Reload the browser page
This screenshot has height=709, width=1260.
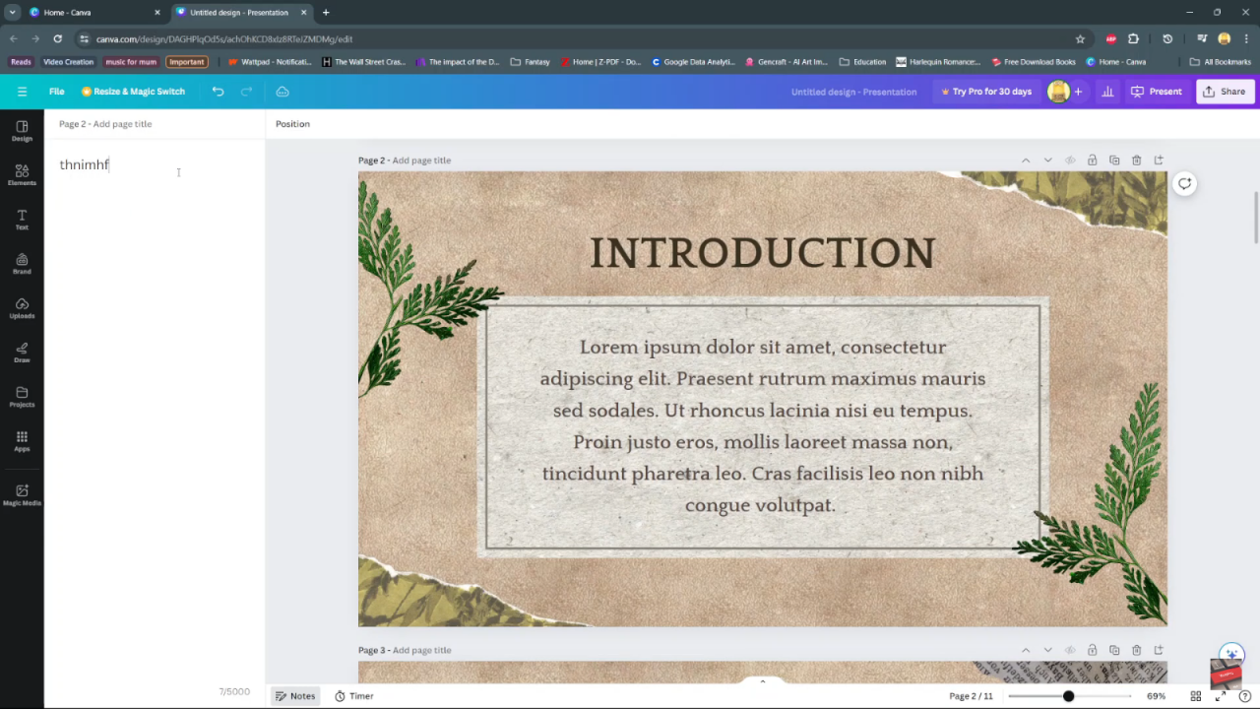point(57,38)
